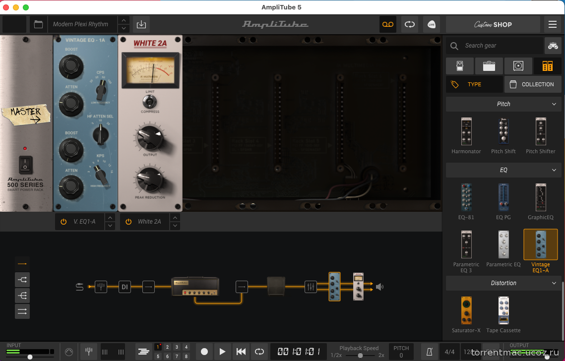This screenshot has height=361, width=565.
Task: Show cabinet speaker gear category
Action: tap(518, 66)
